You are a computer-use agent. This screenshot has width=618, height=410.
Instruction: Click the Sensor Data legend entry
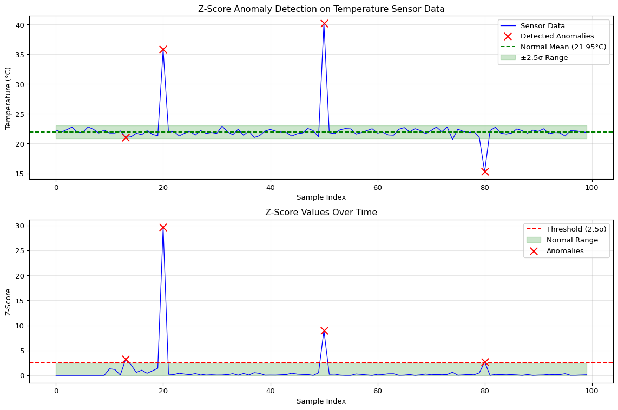pos(542,25)
